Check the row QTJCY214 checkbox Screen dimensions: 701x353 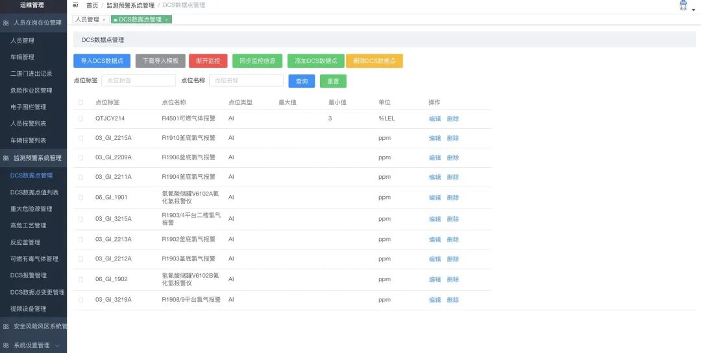tap(81, 119)
